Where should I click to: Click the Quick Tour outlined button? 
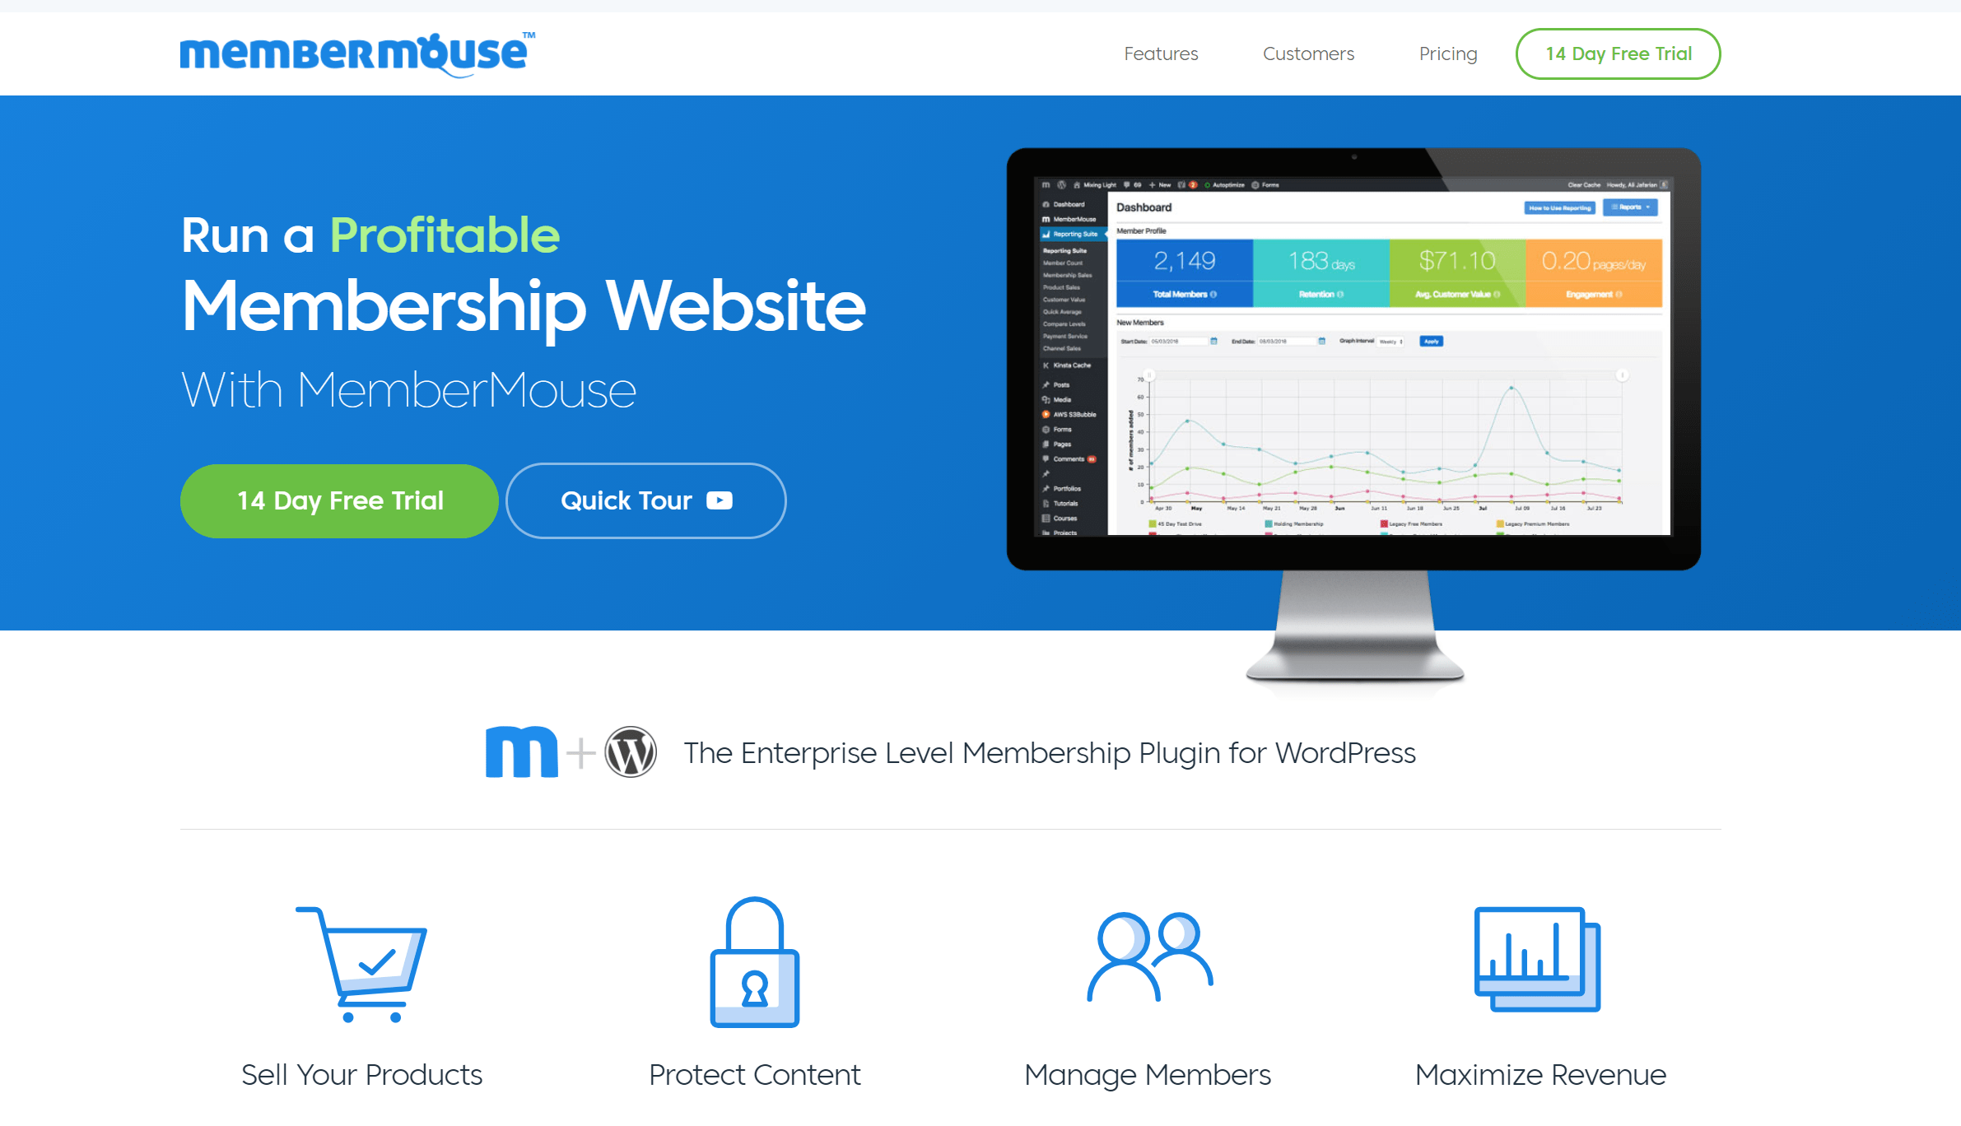[x=644, y=500]
